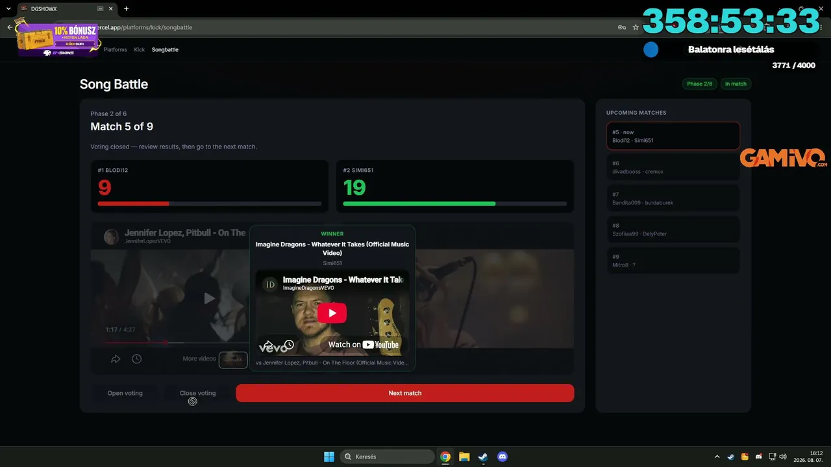Click the In match status badge
This screenshot has height=467, width=831.
[x=736, y=84]
